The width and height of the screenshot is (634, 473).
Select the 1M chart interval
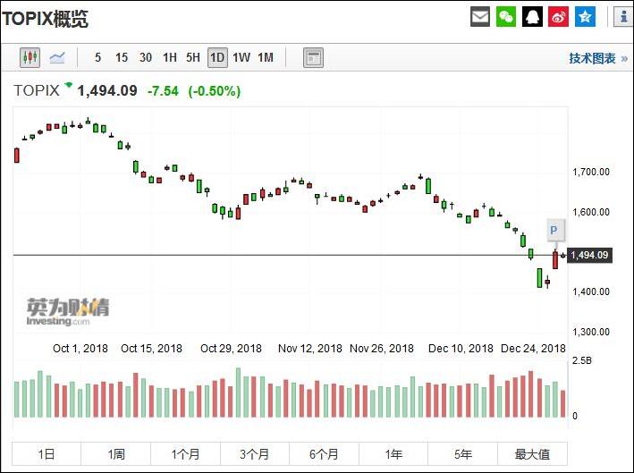(266, 58)
